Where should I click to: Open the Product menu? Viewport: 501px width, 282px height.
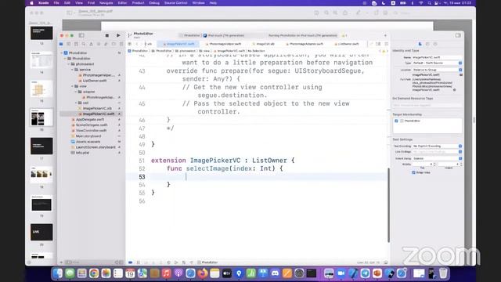138,3
